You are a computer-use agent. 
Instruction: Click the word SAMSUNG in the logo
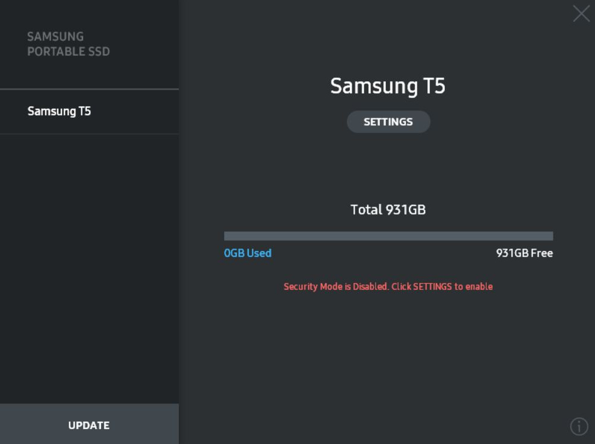tap(56, 36)
